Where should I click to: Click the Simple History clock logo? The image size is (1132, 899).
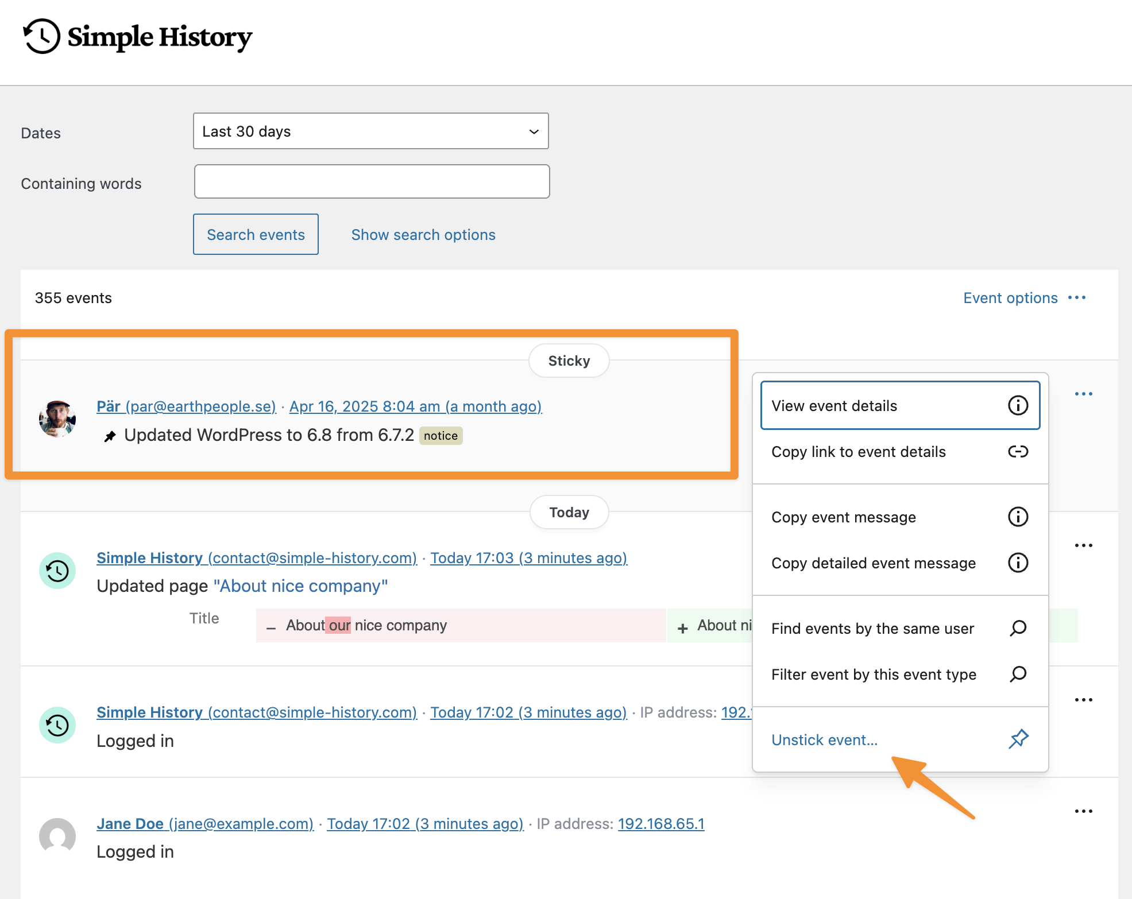pos(41,36)
